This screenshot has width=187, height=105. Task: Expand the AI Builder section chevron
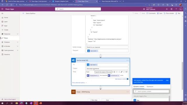point(18,46)
